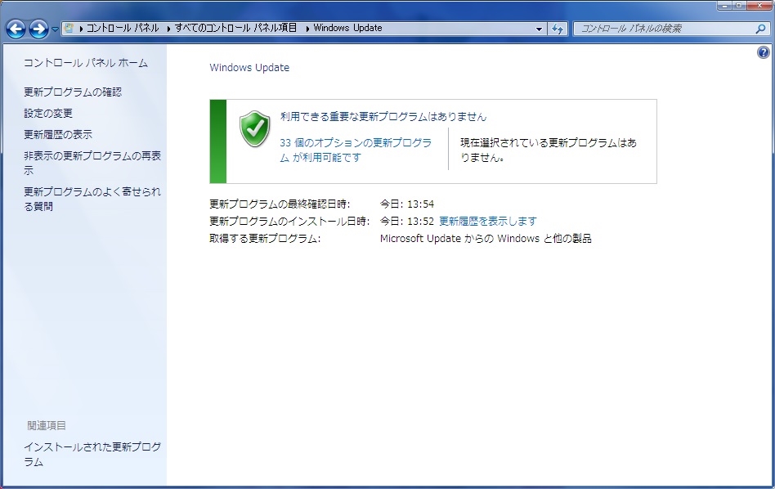Open 更新プログラムのよく寄せられる質問 link
The width and height of the screenshot is (775, 489).
(92, 199)
